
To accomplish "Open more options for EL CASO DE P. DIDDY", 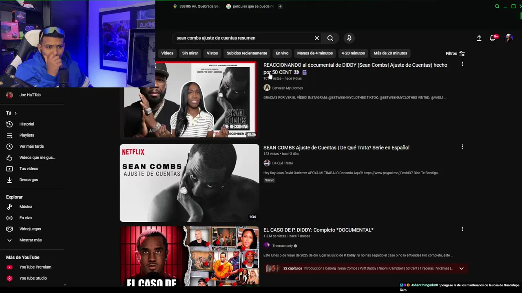I will point(462,229).
